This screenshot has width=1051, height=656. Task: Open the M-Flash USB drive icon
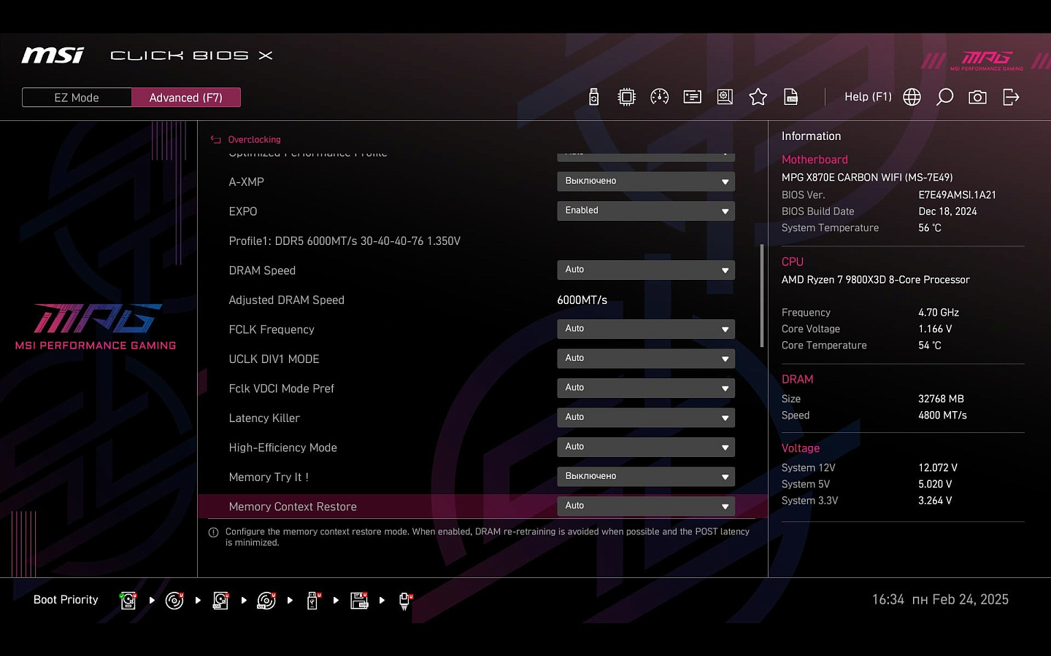[593, 97]
